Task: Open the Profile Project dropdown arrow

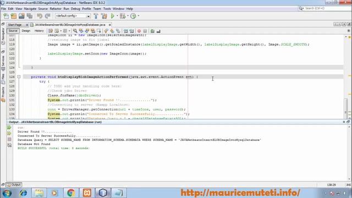Action: [138, 16]
